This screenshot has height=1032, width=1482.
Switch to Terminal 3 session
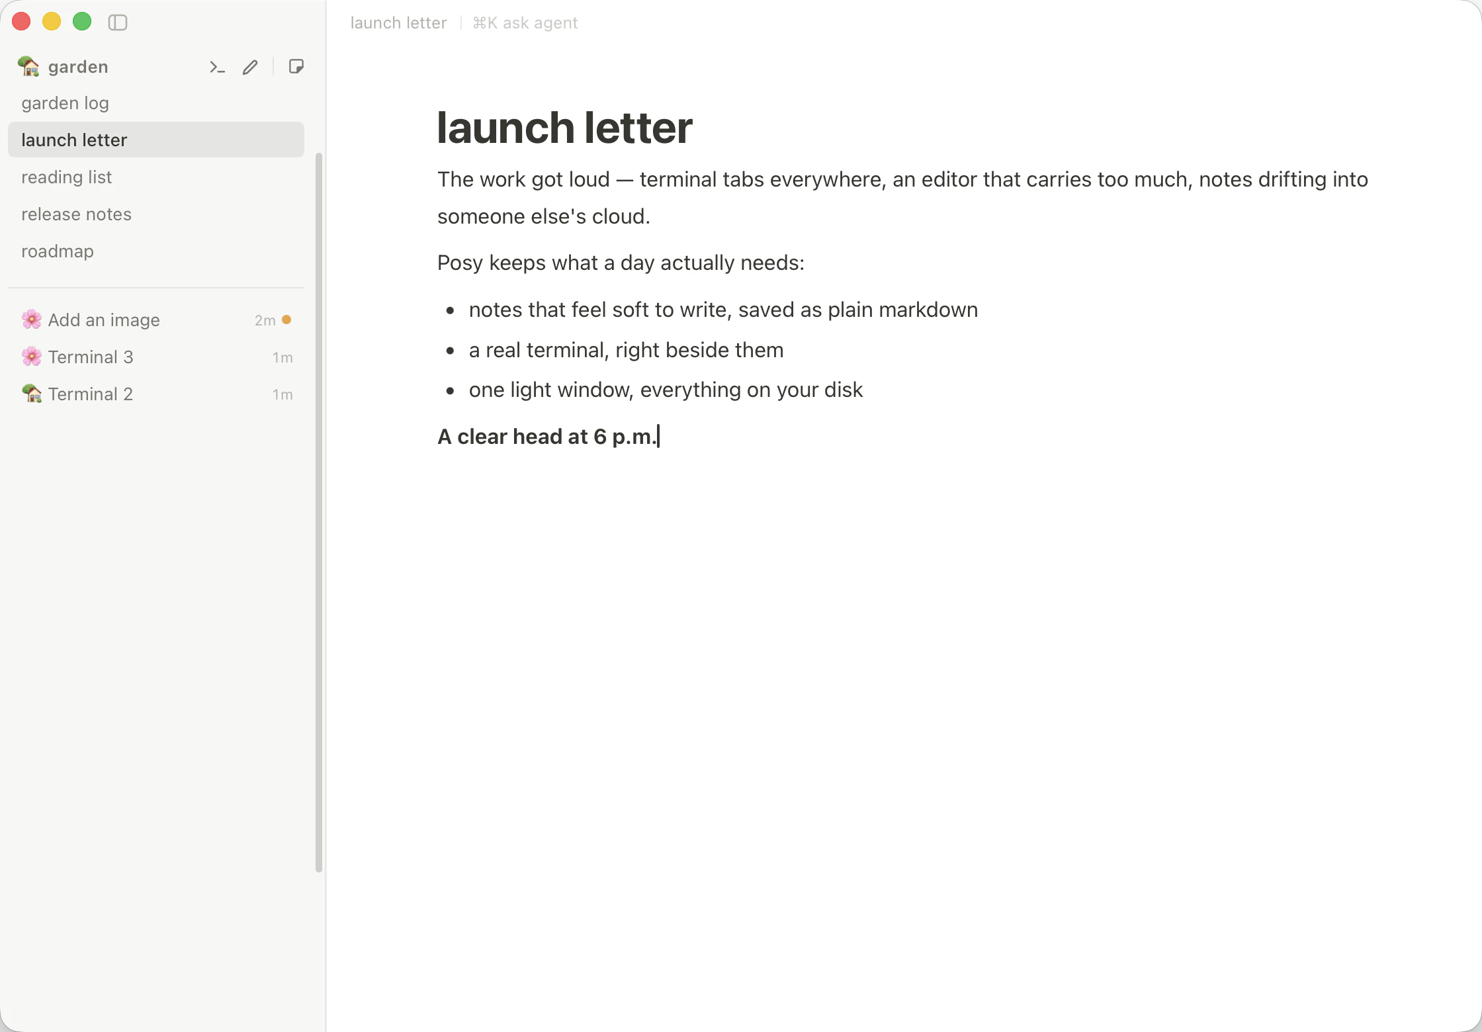click(x=156, y=357)
